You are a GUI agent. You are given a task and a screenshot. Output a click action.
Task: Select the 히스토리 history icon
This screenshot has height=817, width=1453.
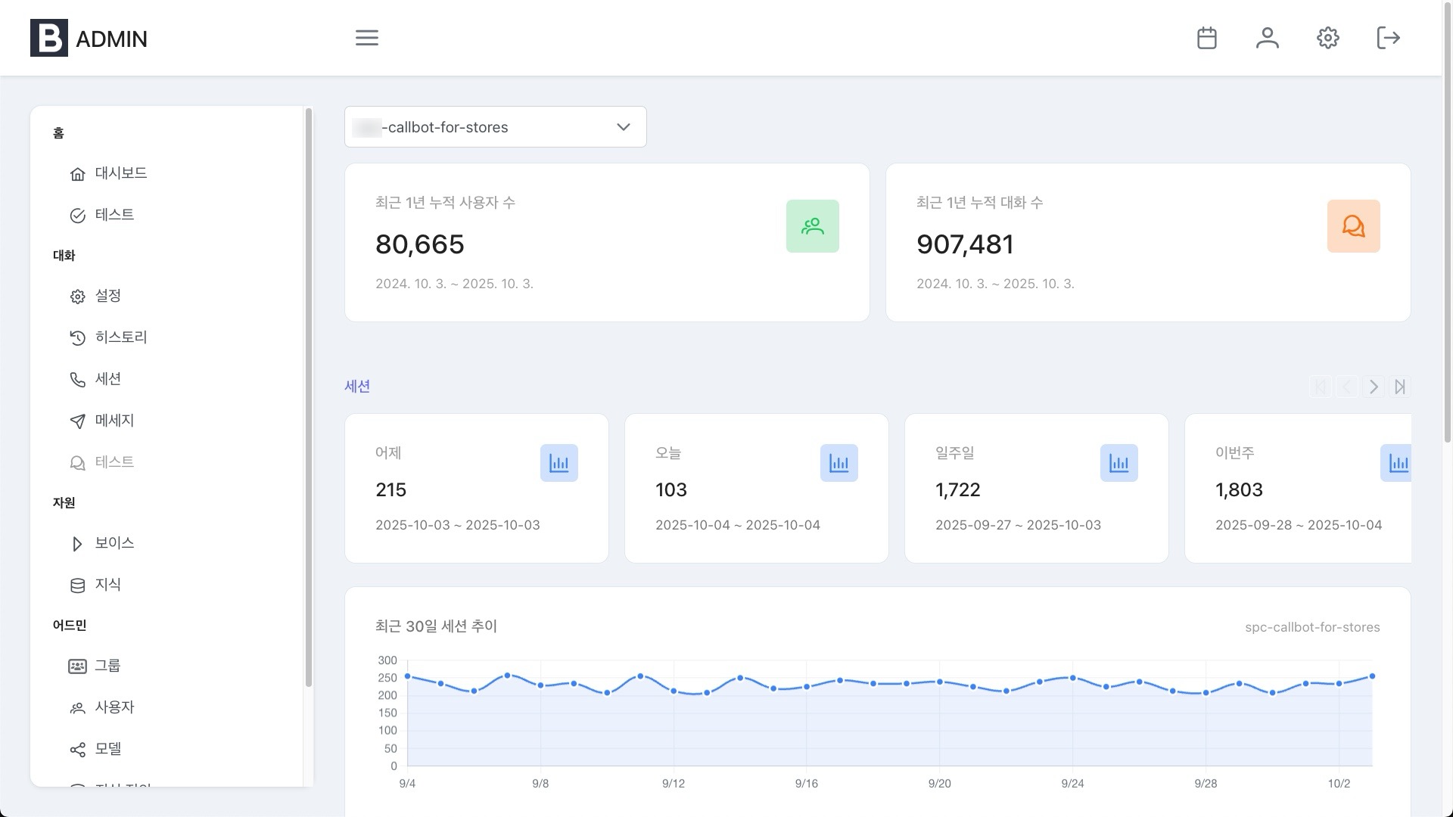[78, 337]
